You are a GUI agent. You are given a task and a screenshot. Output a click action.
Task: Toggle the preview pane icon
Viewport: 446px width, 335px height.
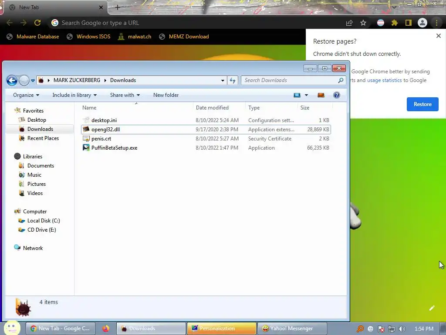pyautogui.click(x=321, y=95)
